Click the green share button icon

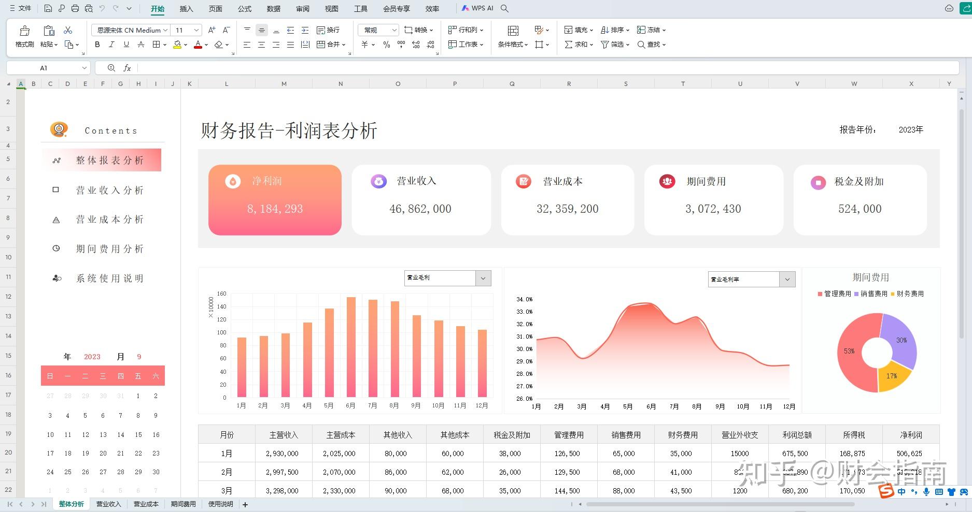(966, 8)
